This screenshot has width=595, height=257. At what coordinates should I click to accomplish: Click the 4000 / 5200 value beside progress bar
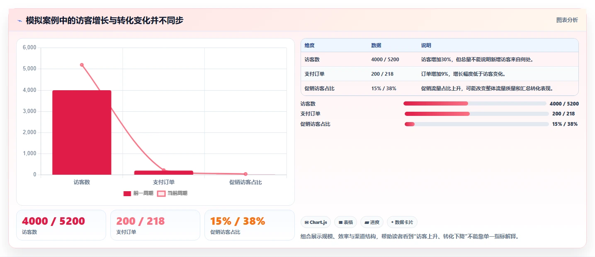(564, 104)
